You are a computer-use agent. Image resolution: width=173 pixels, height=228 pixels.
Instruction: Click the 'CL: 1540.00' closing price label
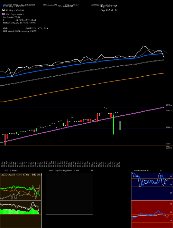pos(65,6)
